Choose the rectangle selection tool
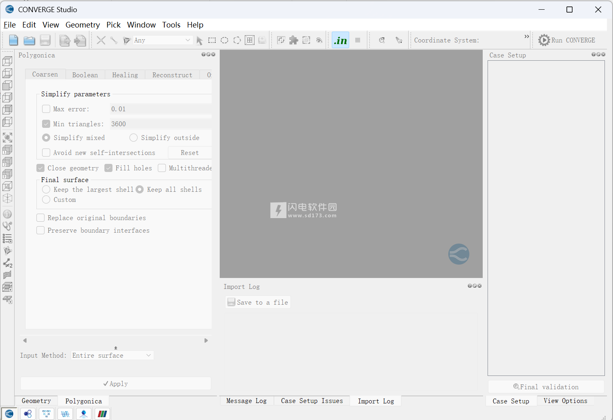 pyautogui.click(x=212, y=40)
